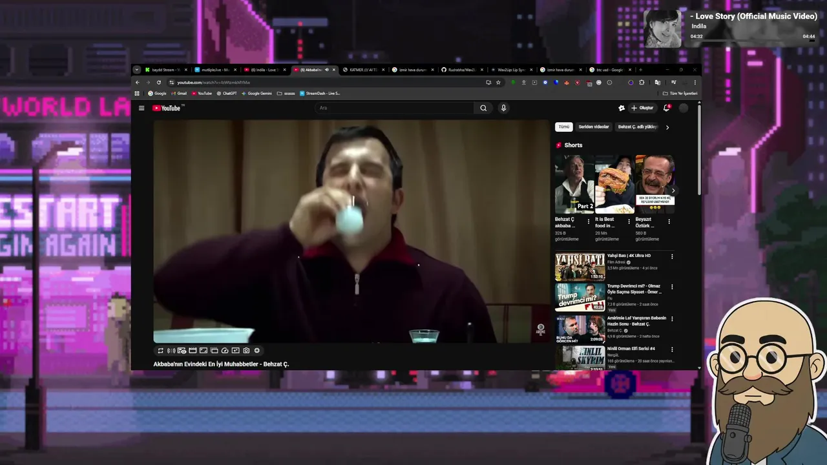Expand filter chips with right chevron

click(667, 127)
